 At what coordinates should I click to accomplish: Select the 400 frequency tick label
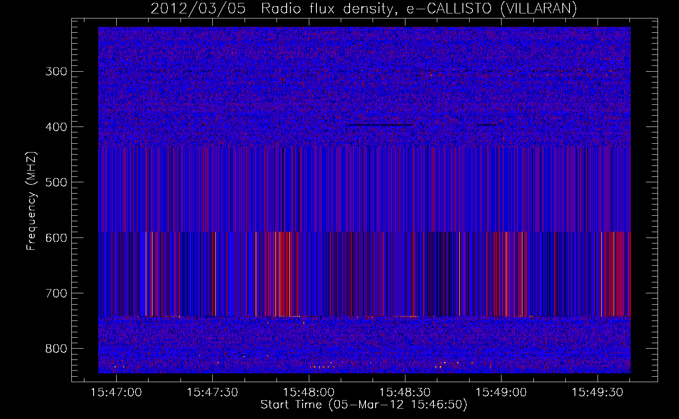[56, 127]
